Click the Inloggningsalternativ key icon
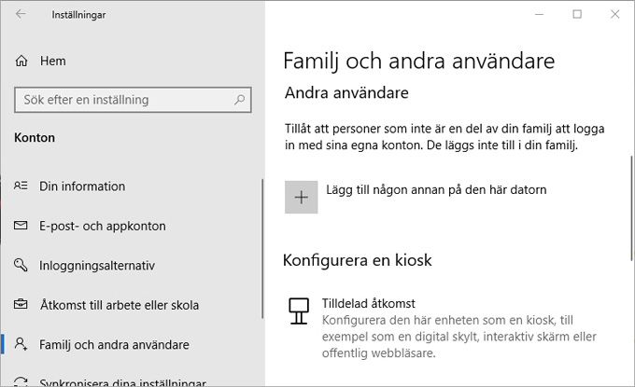 pyautogui.click(x=21, y=265)
